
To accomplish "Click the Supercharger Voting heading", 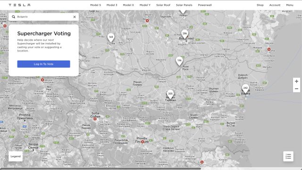I will coord(44,34).
